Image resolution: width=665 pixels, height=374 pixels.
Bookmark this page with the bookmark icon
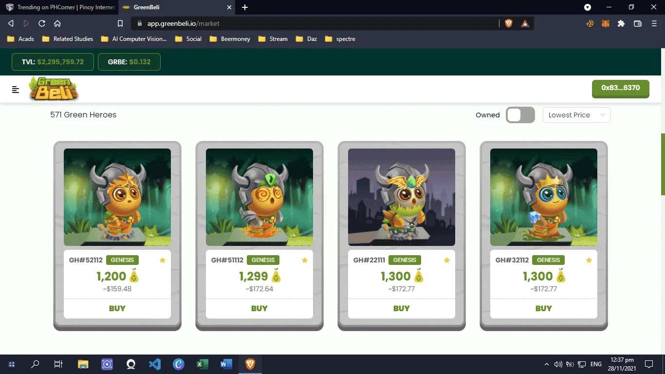click(x=120, y=23)
